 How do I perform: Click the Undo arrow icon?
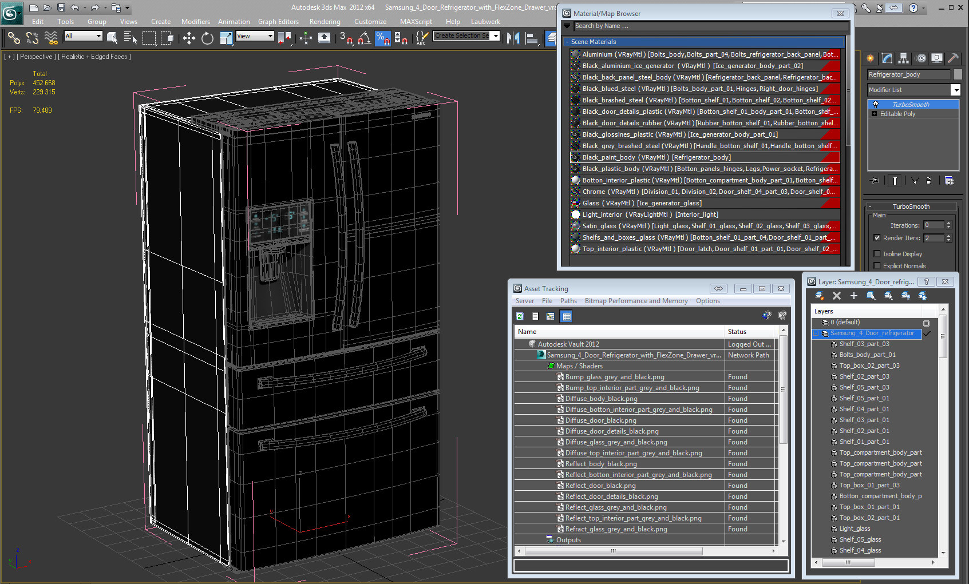tap(75, 7)
